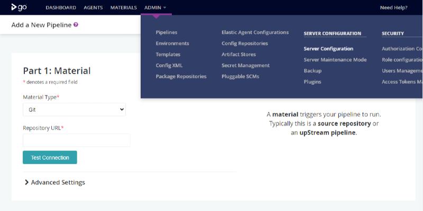Screen dimensions: 423x211
Task: Navigate to the Materials tab
Action: [123, 7]
